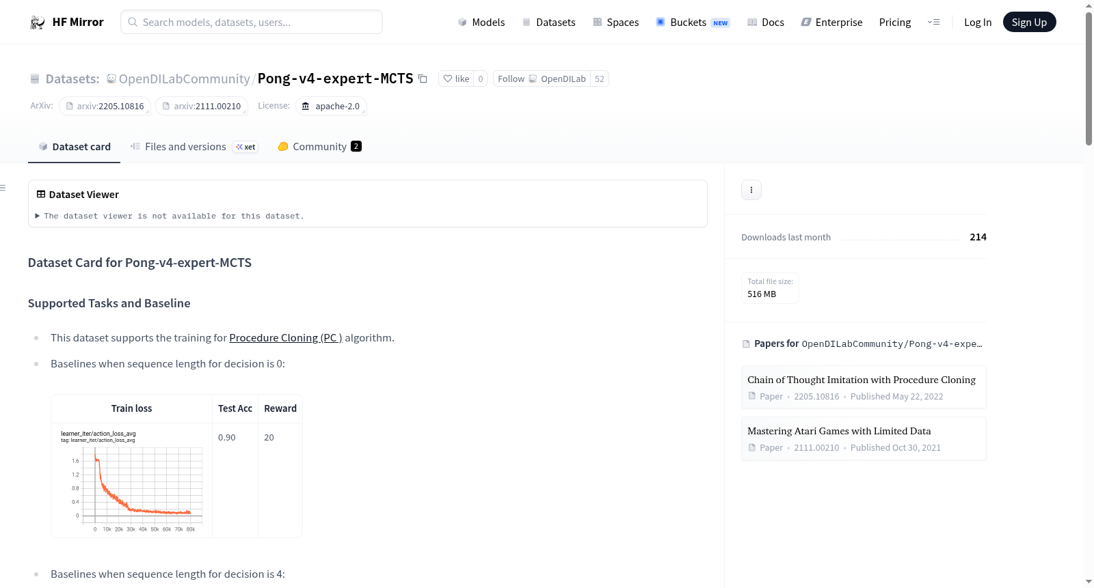This screenshot has width=1094, height=588.
Task: Click the apache-2.0 license tag
Action: point(332,107)
